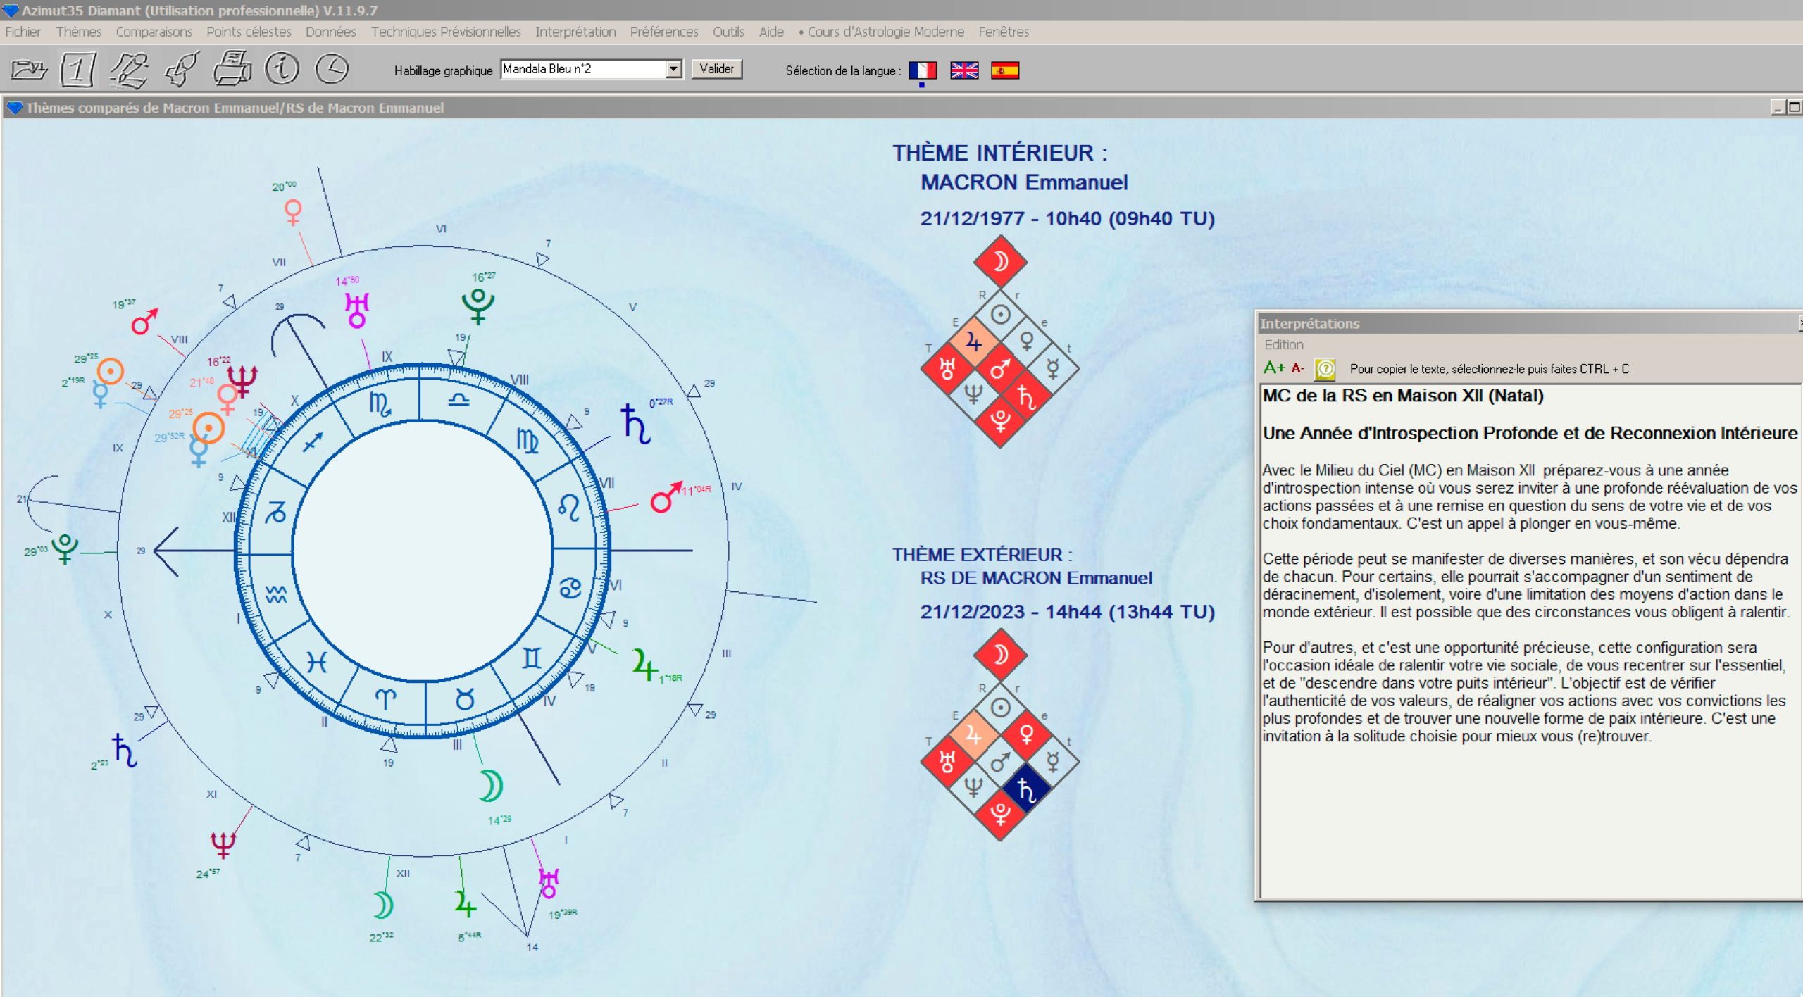Expand the Habillage graphique dropdown arrow
Image resolution: width=1803 pixels, height=997 pixels.
[x=674, y=69]
